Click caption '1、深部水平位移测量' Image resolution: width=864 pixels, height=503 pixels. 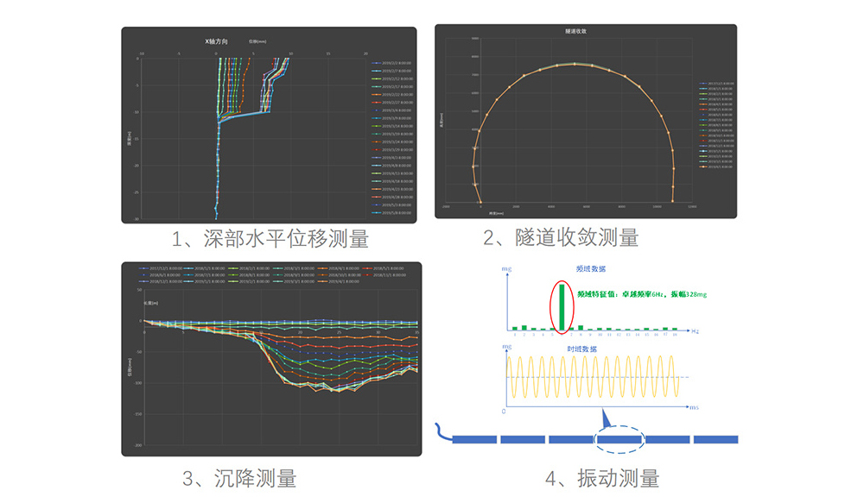click(270, 238)
